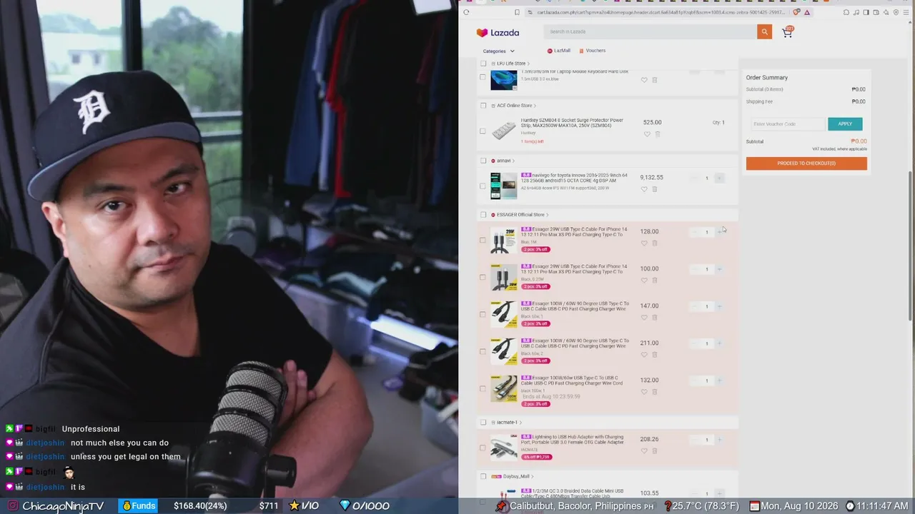Check the navivgo Toyota Innova item
The image size is (915, 514).
coord(483,186)
